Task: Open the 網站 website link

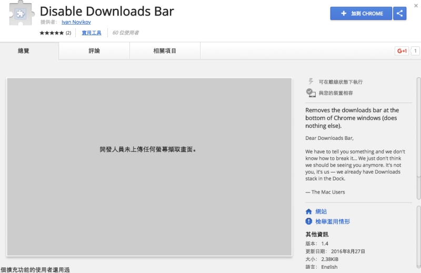Action: 321,211
